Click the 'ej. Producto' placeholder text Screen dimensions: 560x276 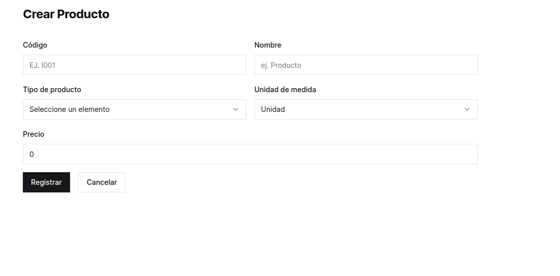[281, 65]
